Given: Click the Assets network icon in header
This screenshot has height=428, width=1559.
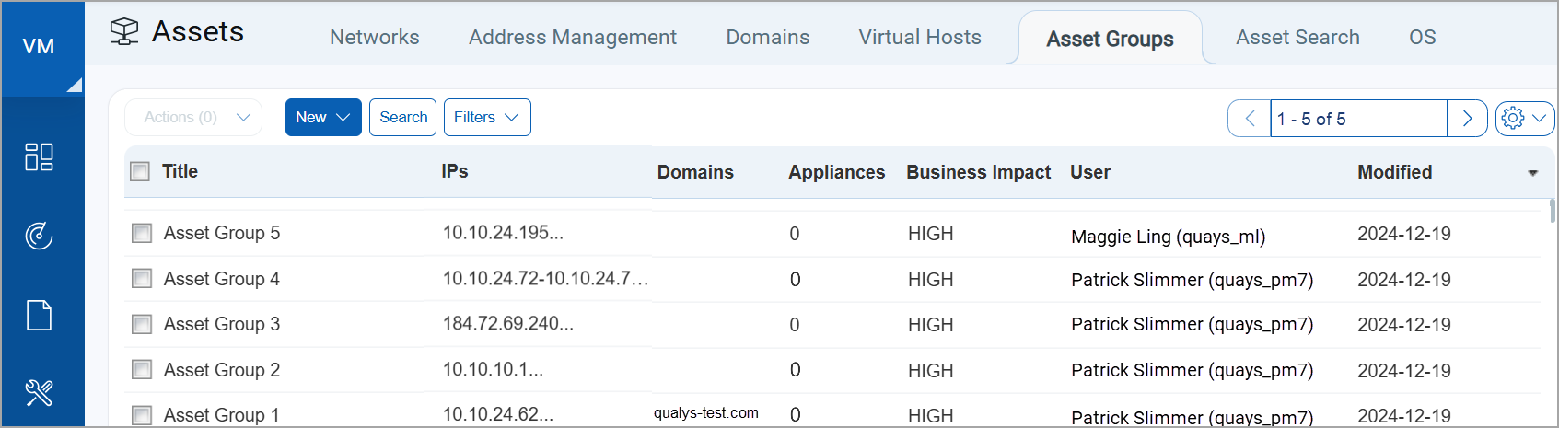Looking at the screenshot, I should point(124,32).
